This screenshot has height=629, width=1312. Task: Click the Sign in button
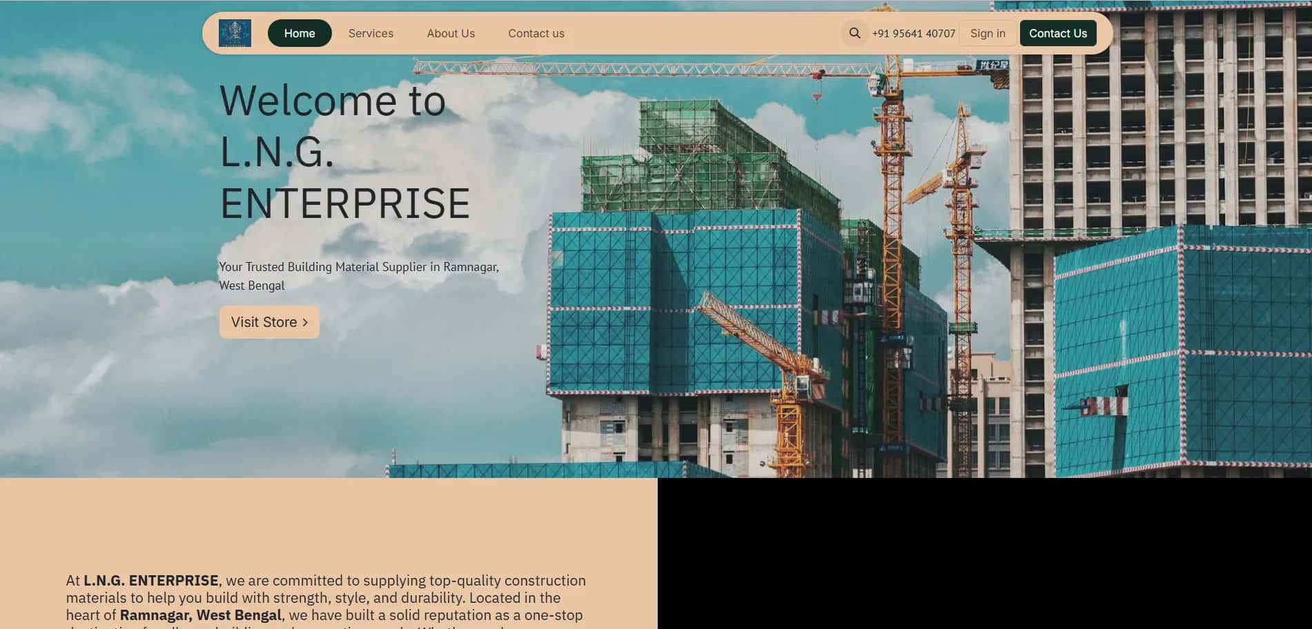point(988,33)
